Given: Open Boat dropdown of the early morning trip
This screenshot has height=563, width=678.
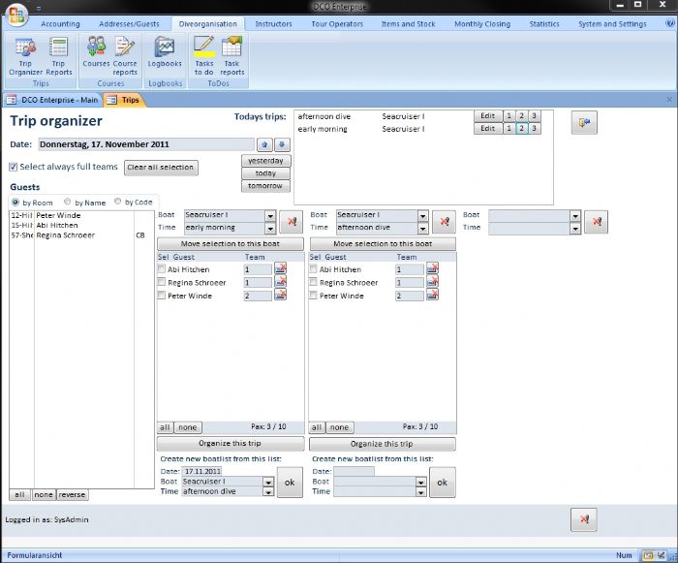Looking at the screenshot, I should pos(270,215).
